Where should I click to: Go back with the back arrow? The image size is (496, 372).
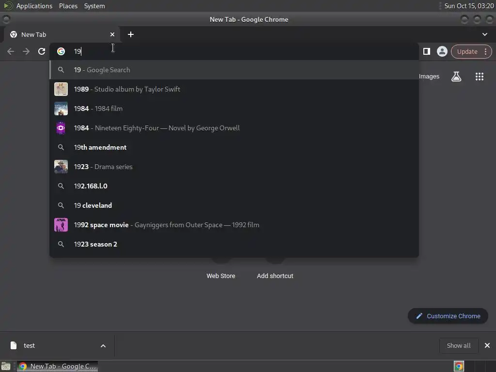click(x=11, y=51)
